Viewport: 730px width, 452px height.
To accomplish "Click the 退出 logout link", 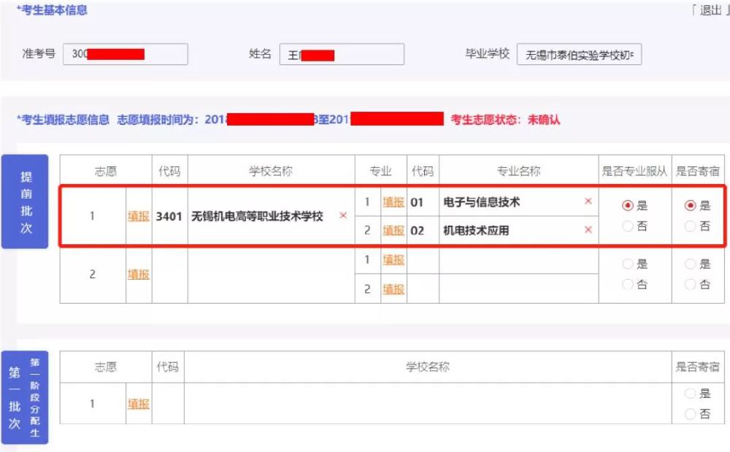I will 710,10.
